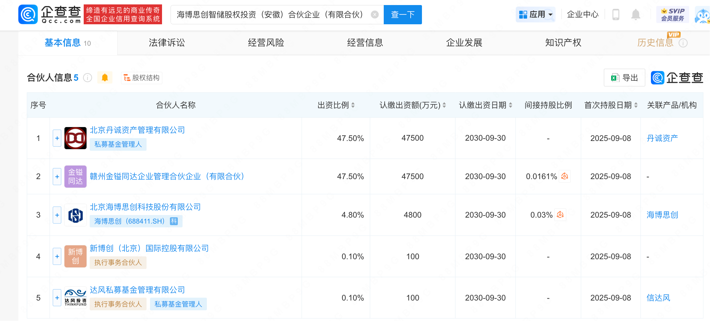Click 4.80% share value in row 3

(352, 215)
